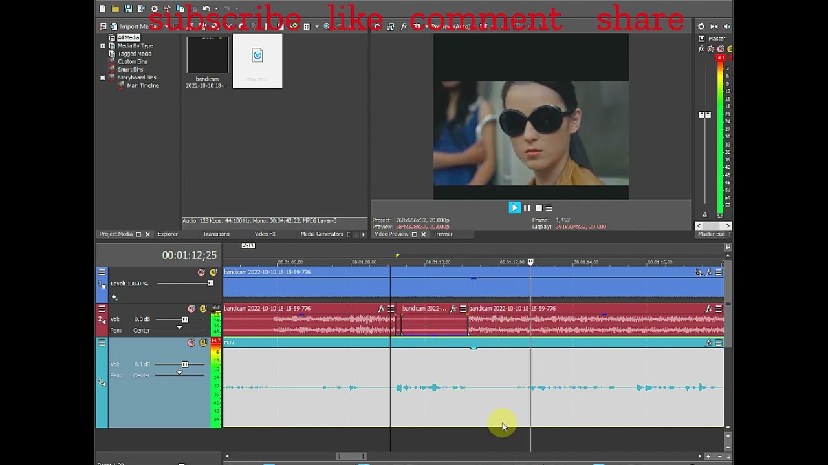
Task: Open the Render As icon in the top toolbar
Action: 141,9
